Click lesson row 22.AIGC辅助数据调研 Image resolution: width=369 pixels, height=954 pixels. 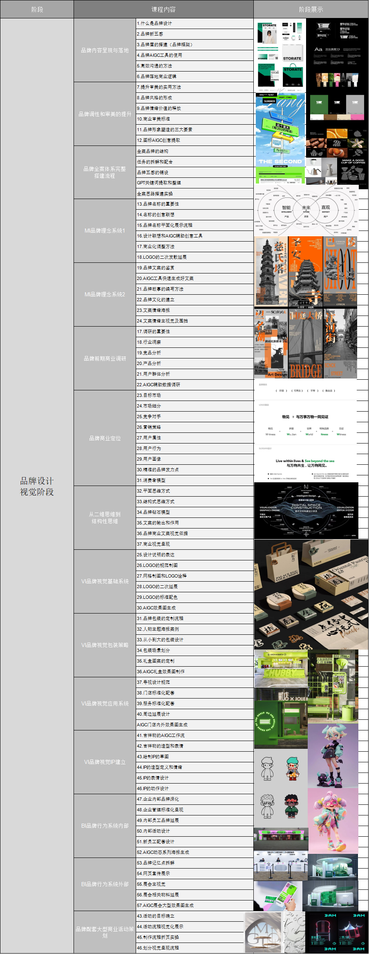tap(195, 385)
